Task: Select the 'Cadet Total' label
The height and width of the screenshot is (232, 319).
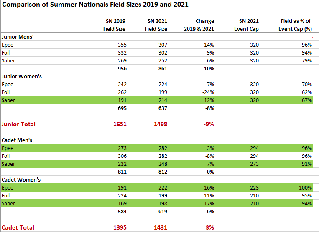Action: click(x=18, y=227)
